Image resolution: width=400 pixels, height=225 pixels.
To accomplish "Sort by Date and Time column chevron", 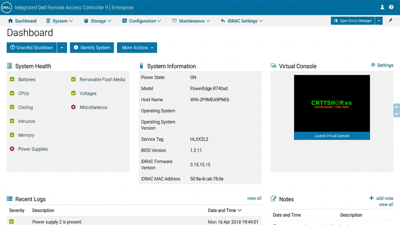I will click(239, 210).
